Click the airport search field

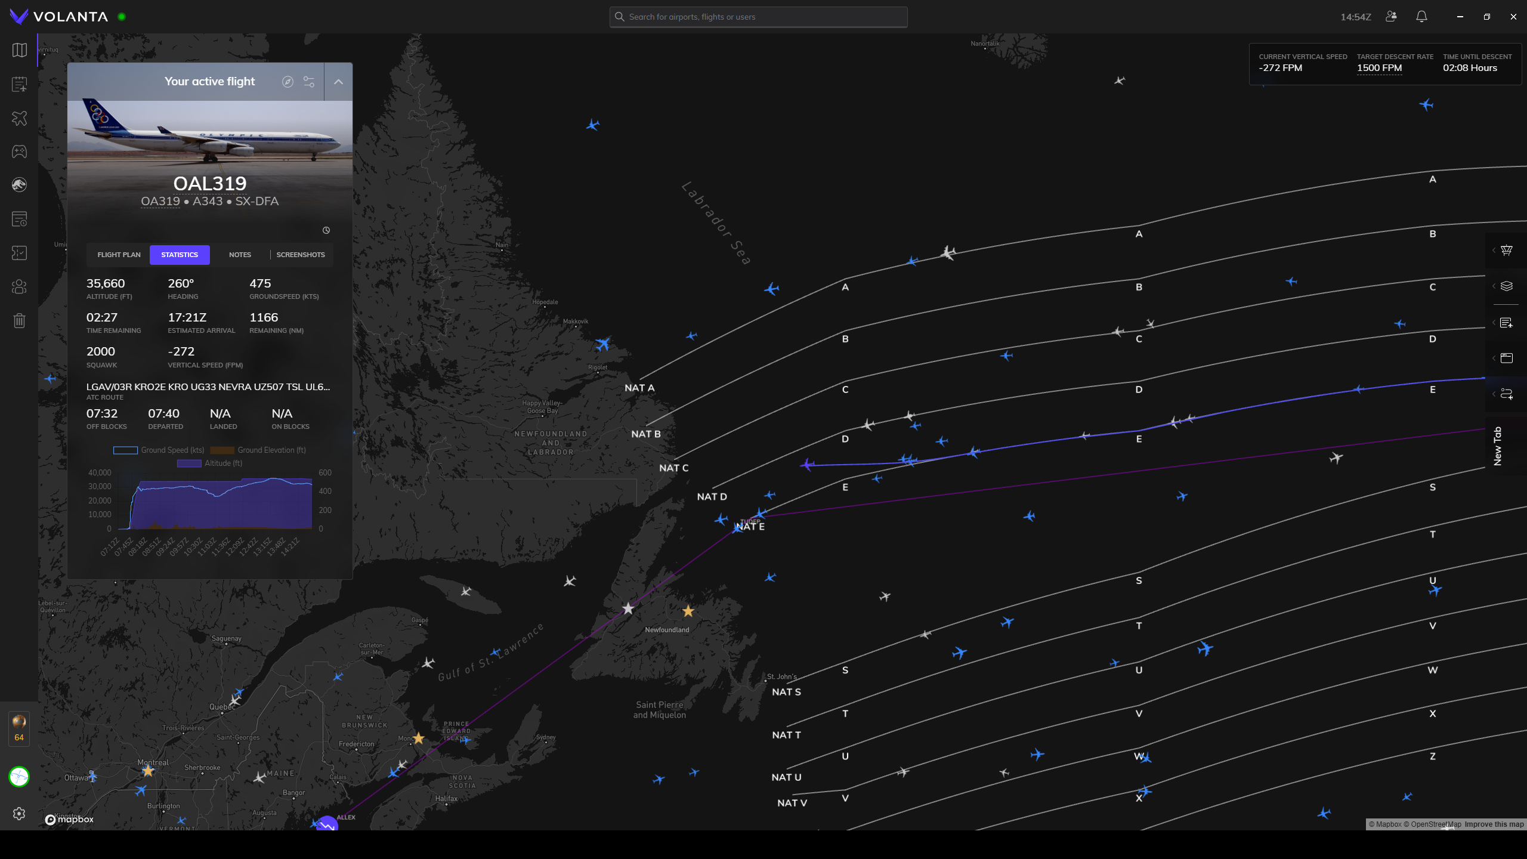coord(759,17)
